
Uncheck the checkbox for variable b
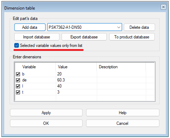click(18, 74)
